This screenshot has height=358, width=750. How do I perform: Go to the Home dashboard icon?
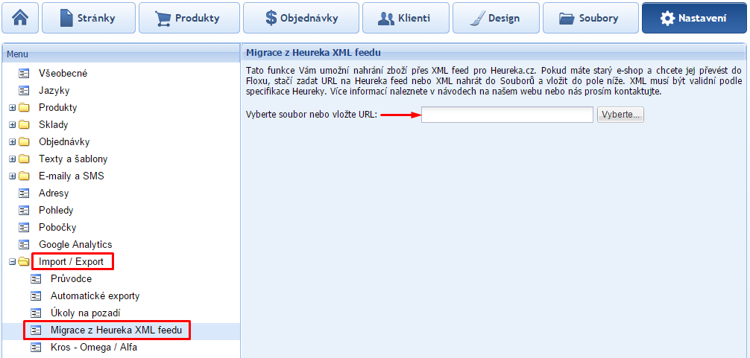coord(20,18)
